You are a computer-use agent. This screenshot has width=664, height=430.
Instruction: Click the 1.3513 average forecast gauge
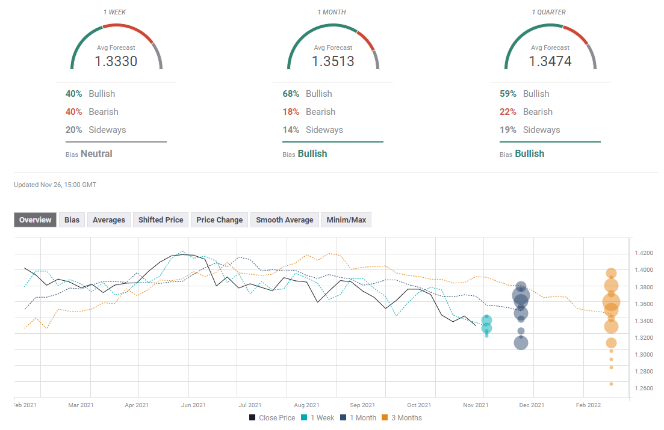pos(333,48)
